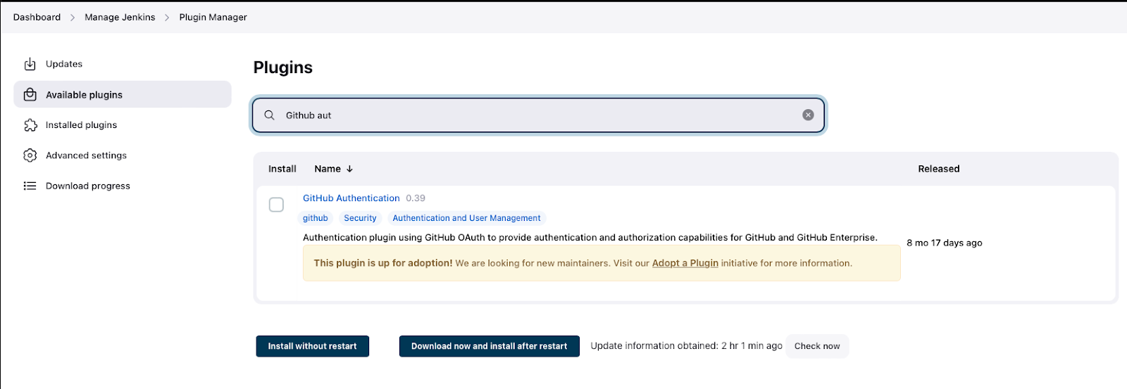The image size is (1127, 389).
Task: Go to Manage Jenkins breadcrumb
Action: pos(120,17)
